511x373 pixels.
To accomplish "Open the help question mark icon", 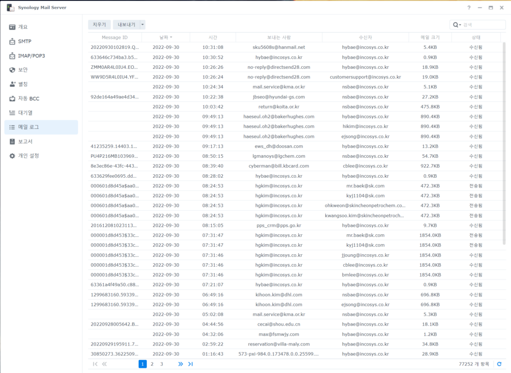I will pos(469,8).
